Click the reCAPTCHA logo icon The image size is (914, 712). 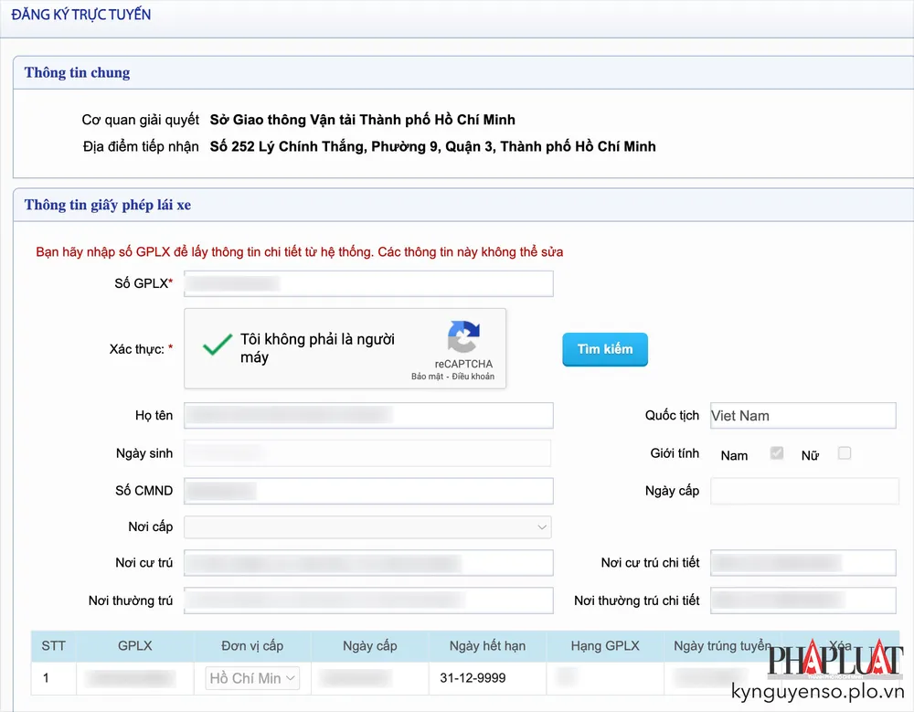[x=463, y=338]
